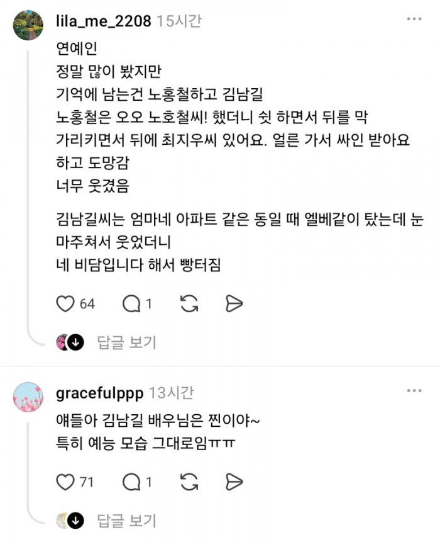This screenshot has width=440, height=542.
Task: Expand replies under gracefulppp post
Action: (126, 521)
